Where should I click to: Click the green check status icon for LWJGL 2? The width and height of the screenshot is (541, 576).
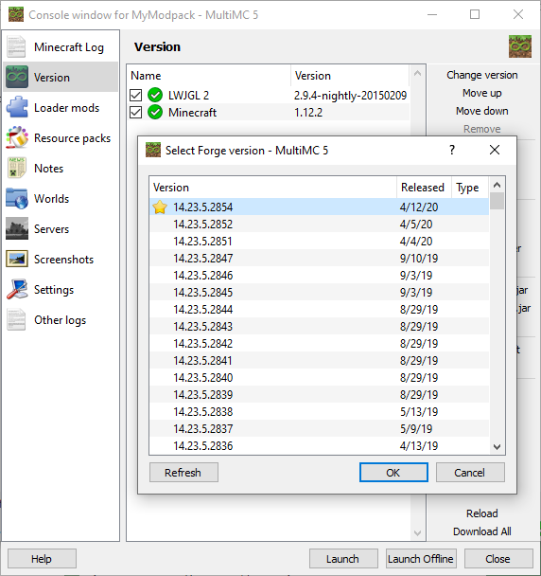tap(155, 95)
